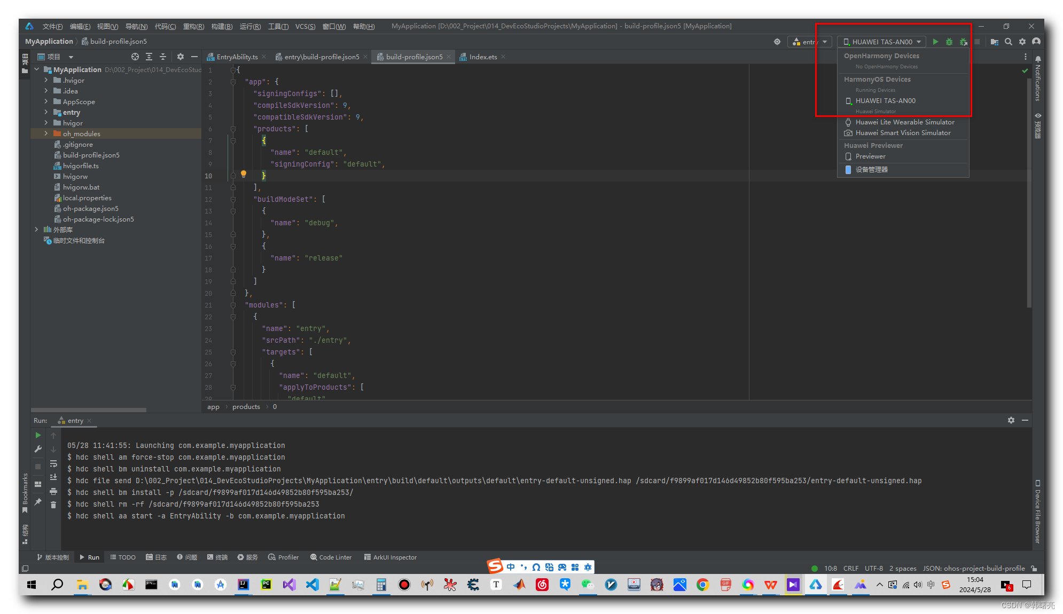Viewport: 1063px width, 614px height.
Task: Click the print icon in Run panel
Action: pos(53,491)
